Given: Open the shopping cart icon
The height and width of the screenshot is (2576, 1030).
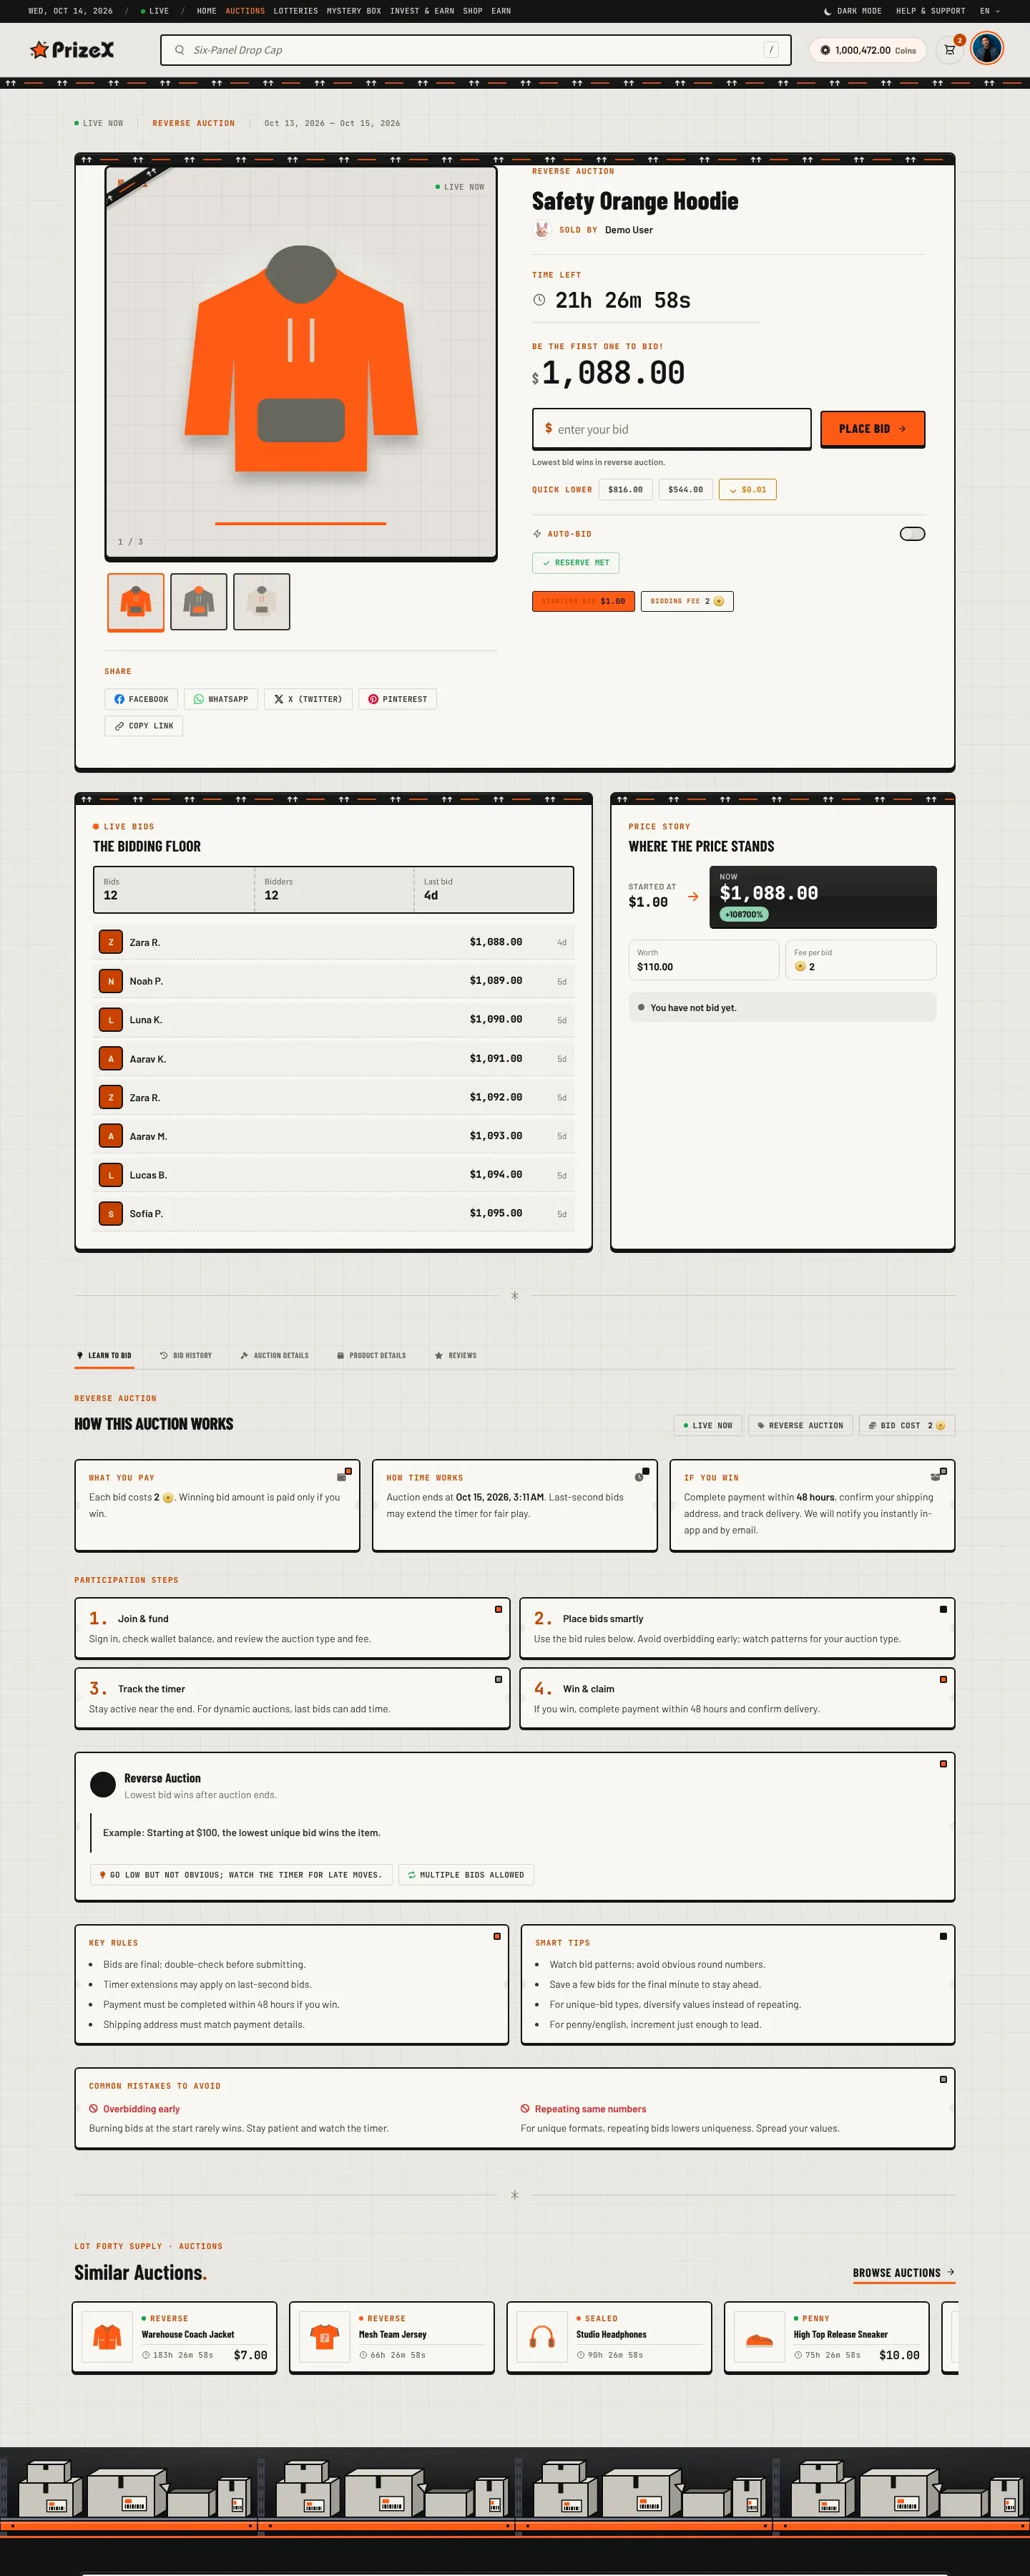Looking at the screenshot, I should (950, 50).
